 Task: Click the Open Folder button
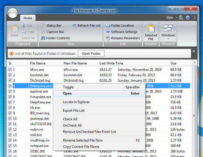pyautogui.click(x=91, y=54)
